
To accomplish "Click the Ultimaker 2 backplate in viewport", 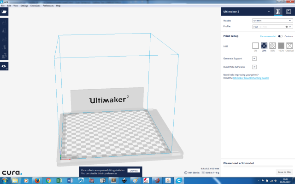I will click(107, 100).
